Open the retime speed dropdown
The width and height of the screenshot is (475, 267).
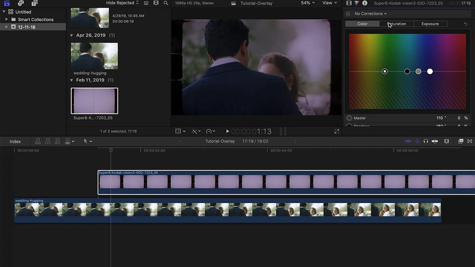click(210, 131)
